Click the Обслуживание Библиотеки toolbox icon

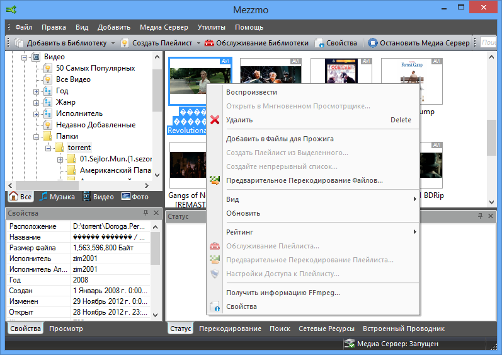click(x=208, y=43)
